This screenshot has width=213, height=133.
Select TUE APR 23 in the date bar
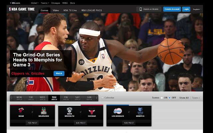pyautogui.click(x=31, y=98)
